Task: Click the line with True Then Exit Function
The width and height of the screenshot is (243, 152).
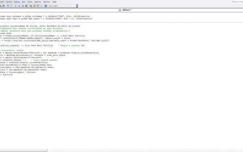Action: click(43, 45)
